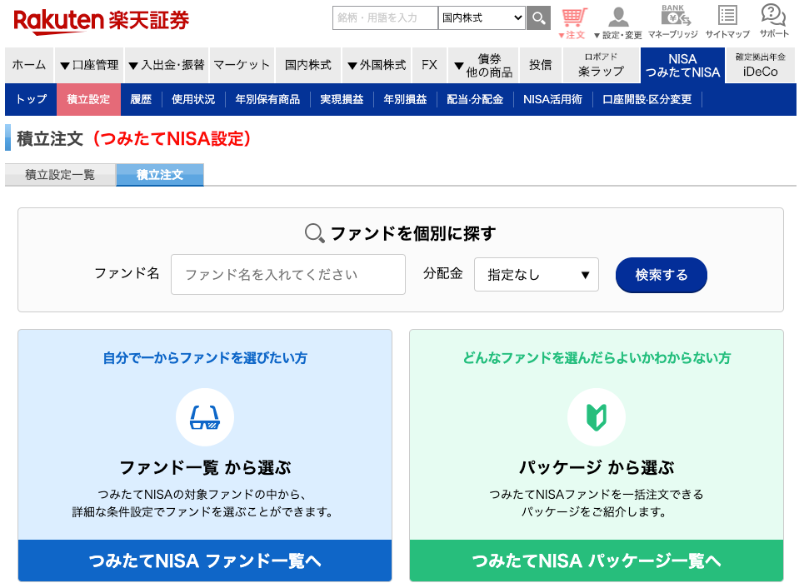The image size is (804, 588).
Task: Click the 銘柄・用語を入力 search field
Action: click(x=386, y=18)
